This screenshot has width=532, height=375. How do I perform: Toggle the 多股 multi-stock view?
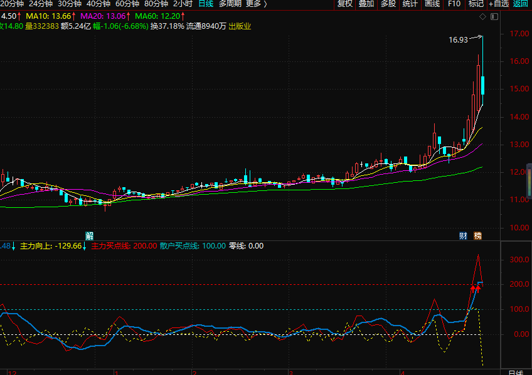point(388,4)
